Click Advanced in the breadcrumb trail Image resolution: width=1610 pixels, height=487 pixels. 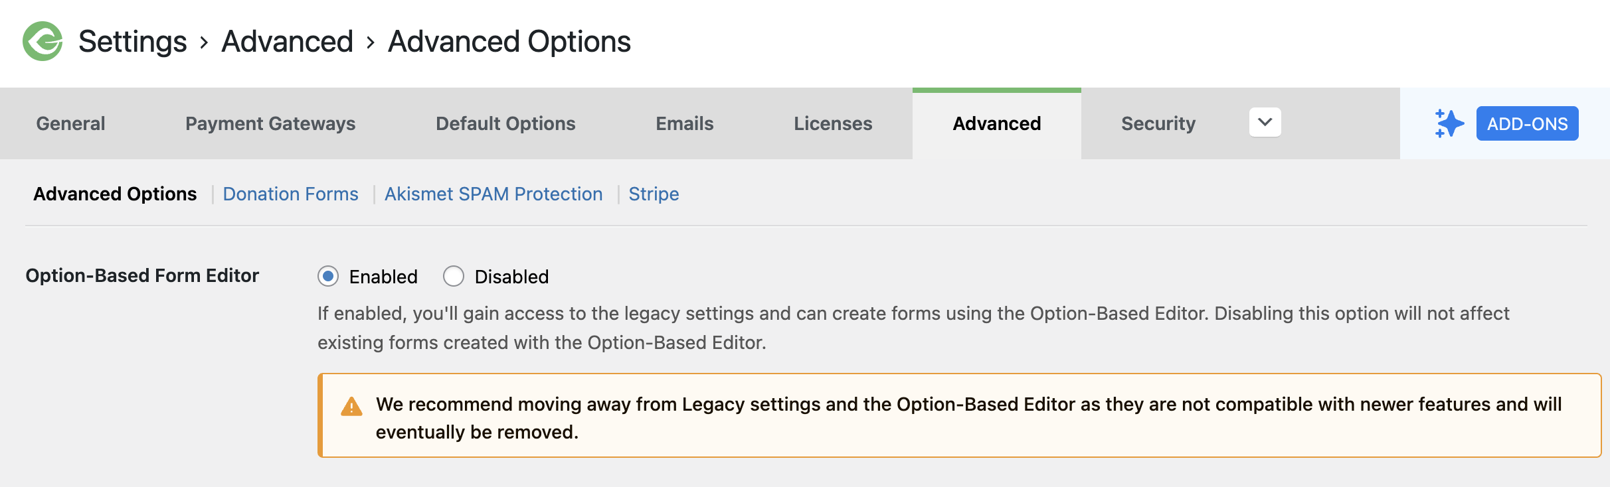tap(288, 42)
